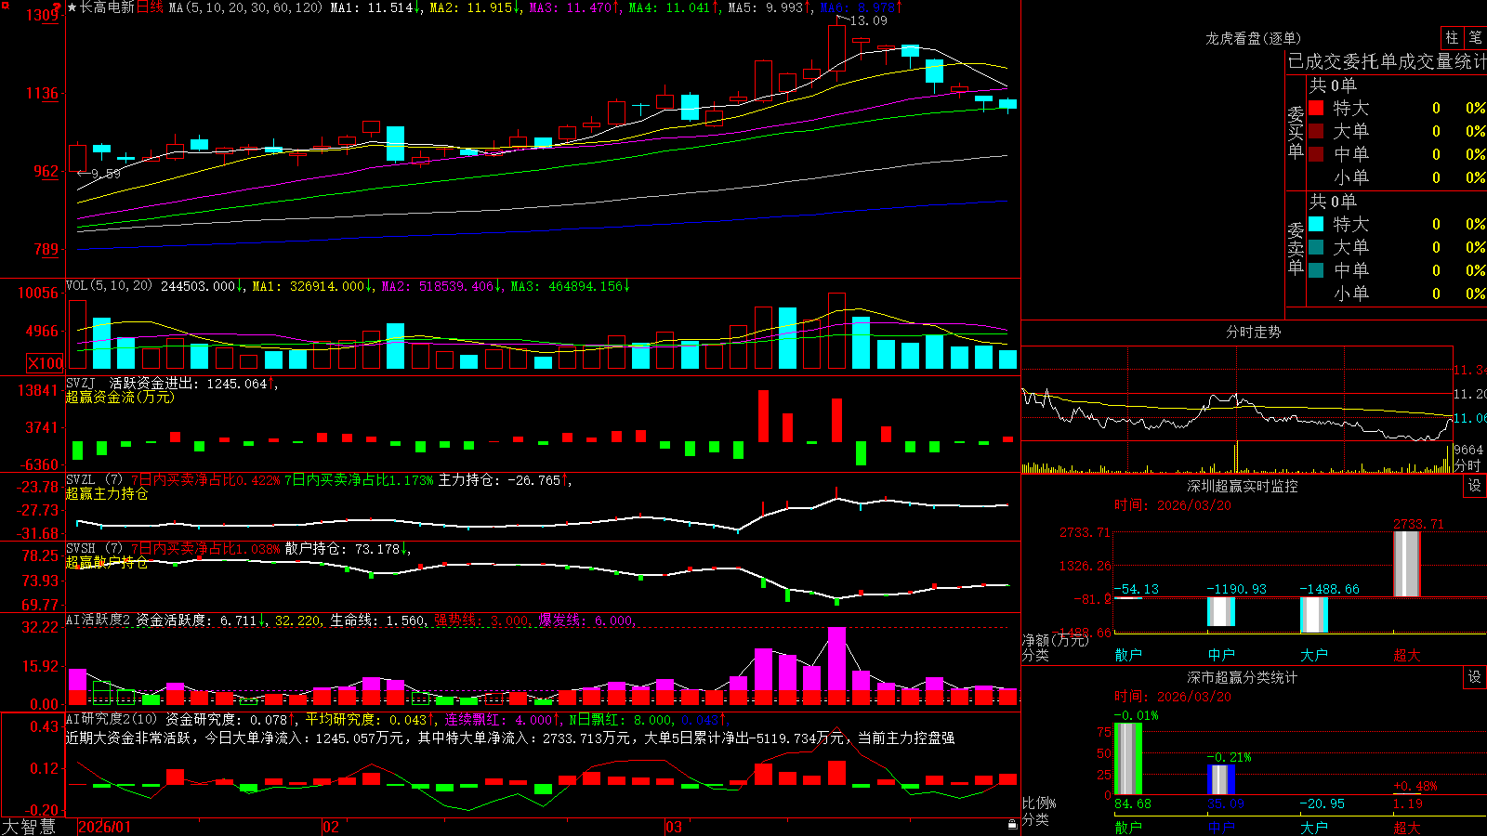Click the 03 month marker on the time axis
Viewport: 1487px width, 836px height.
pos(674,827)
